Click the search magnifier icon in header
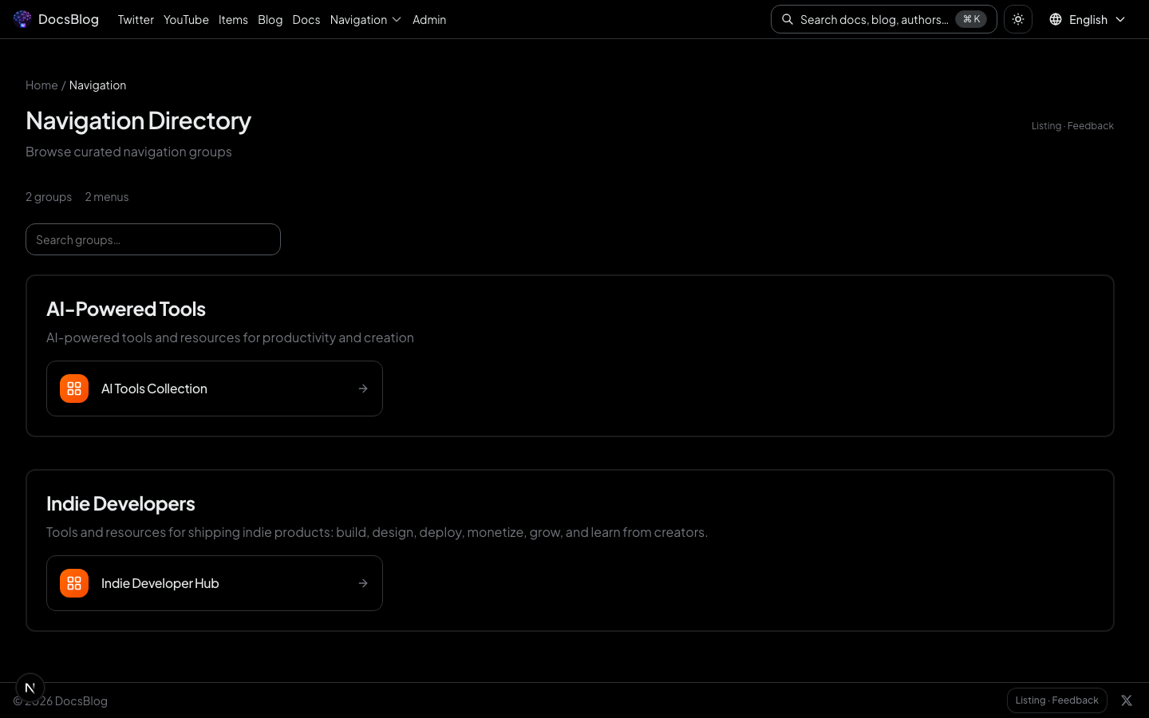1149x718 pixels. 788,19
